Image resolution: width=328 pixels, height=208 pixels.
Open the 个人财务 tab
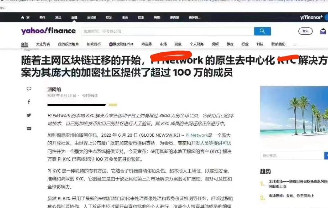197,44
